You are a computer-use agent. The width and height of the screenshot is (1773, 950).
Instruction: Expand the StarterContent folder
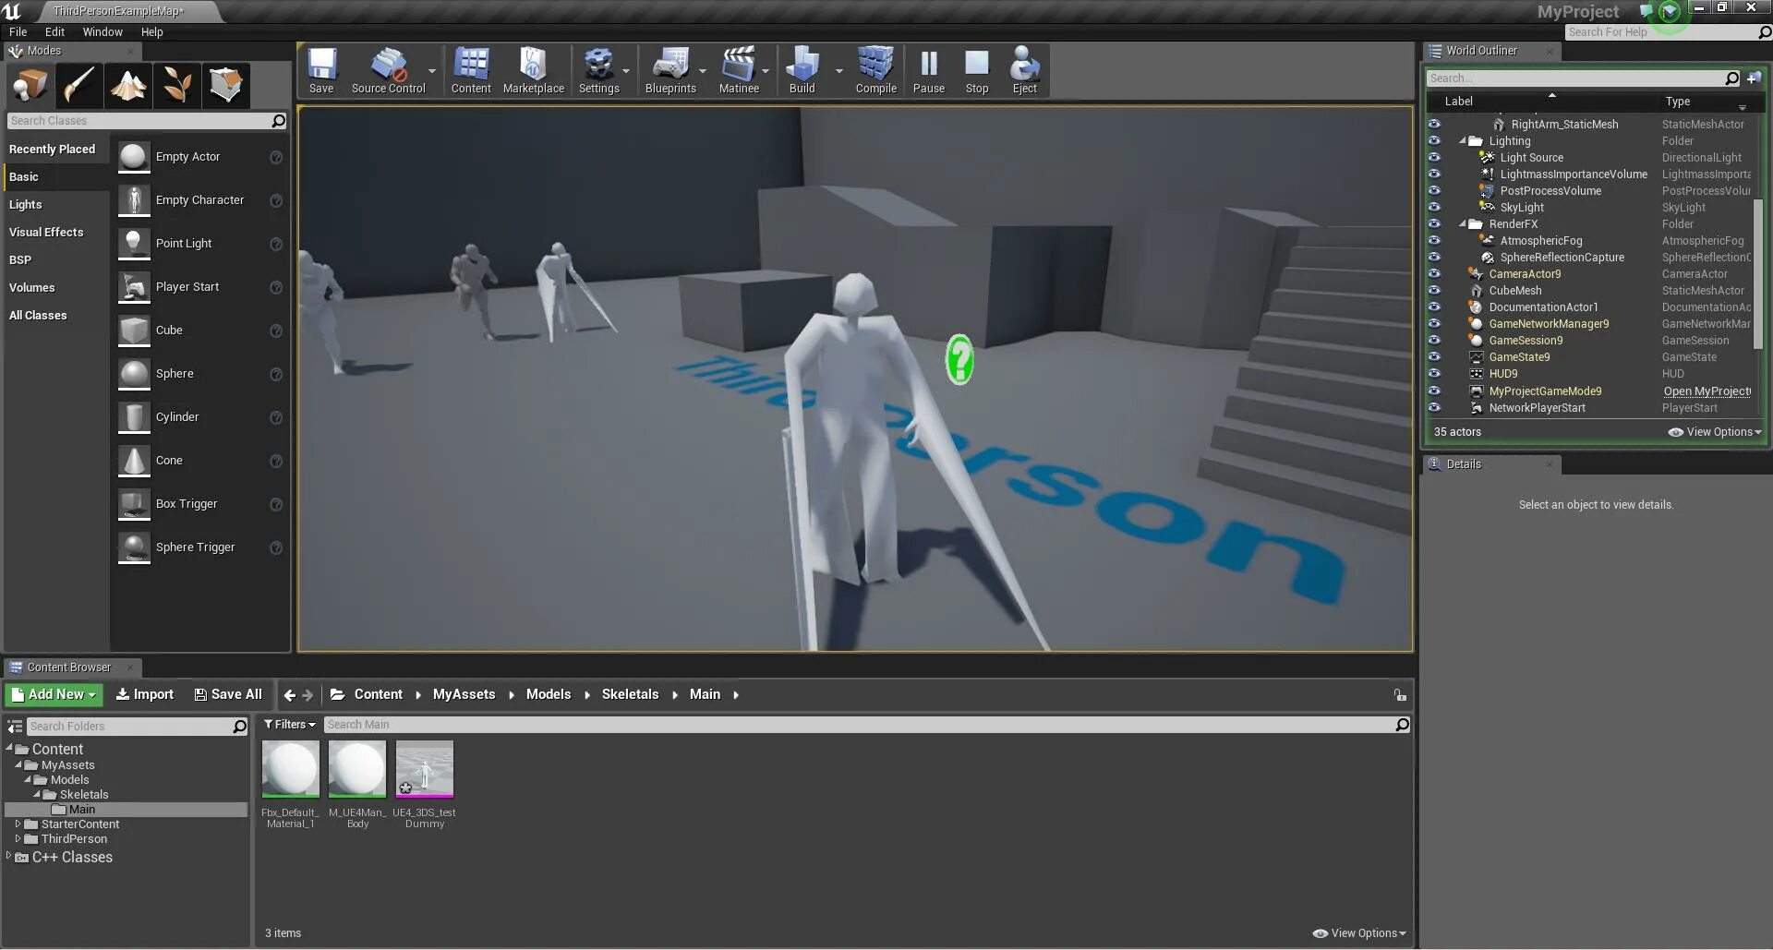18,824
